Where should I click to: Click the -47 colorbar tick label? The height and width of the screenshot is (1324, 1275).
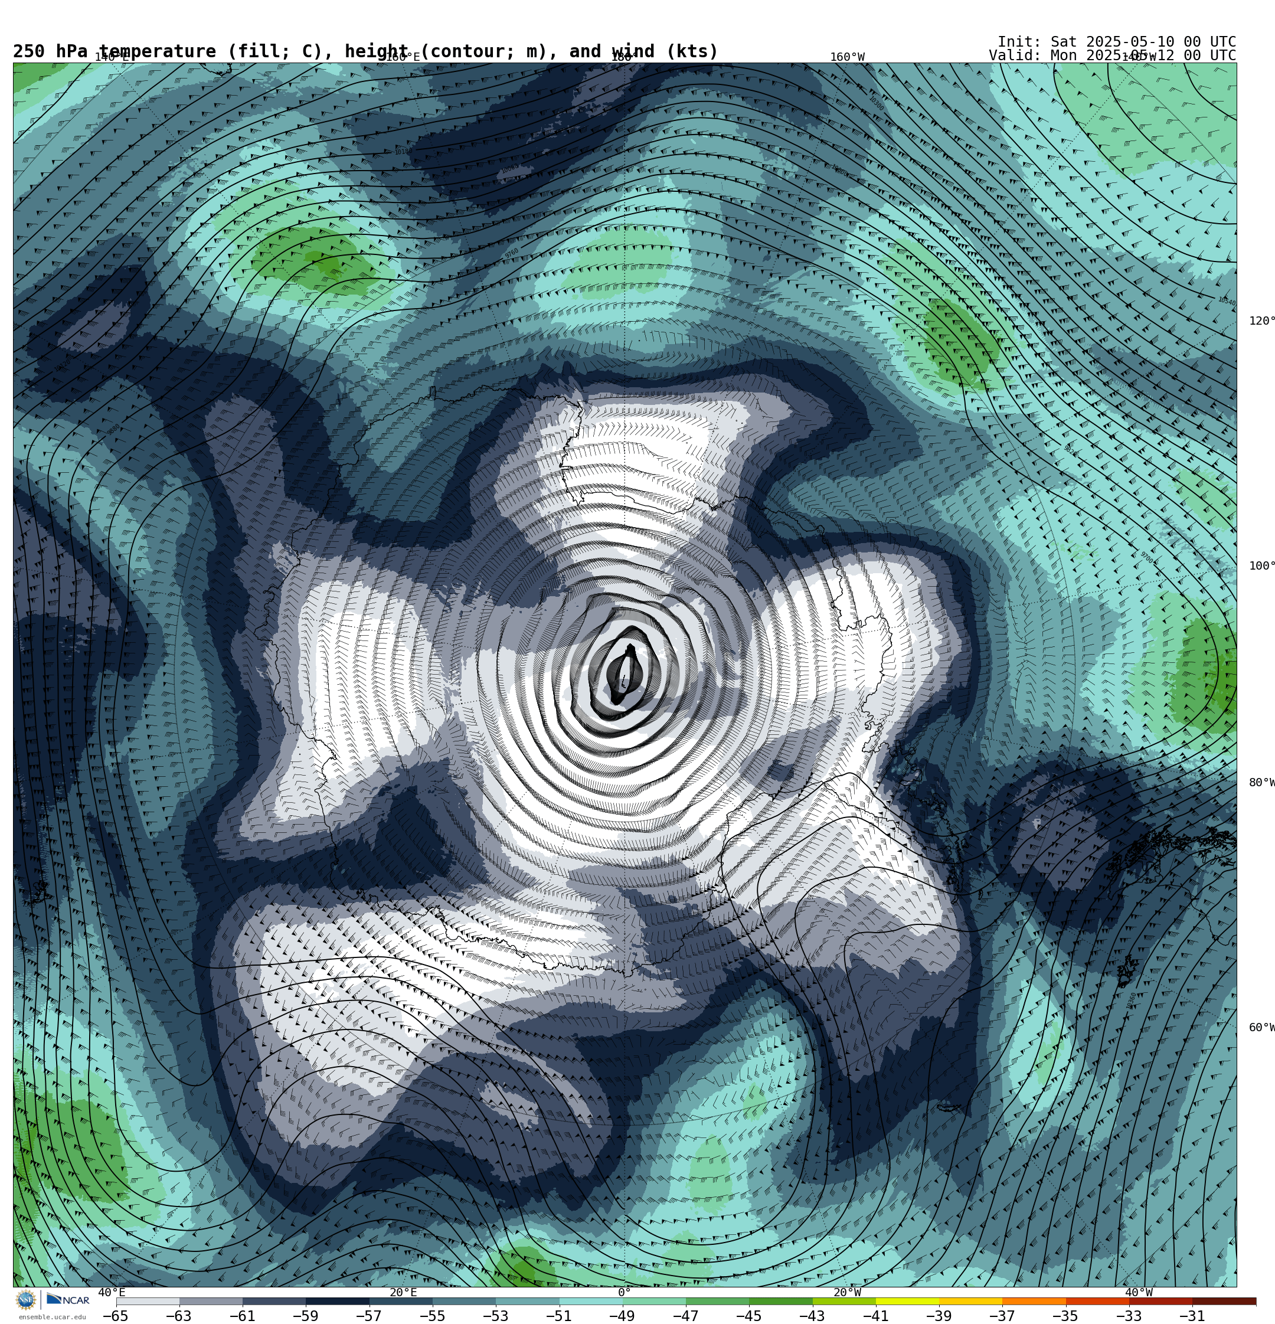pos(686,1316)
